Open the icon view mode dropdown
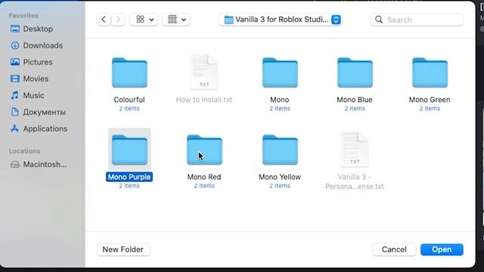484x272 pixels. 144,20
